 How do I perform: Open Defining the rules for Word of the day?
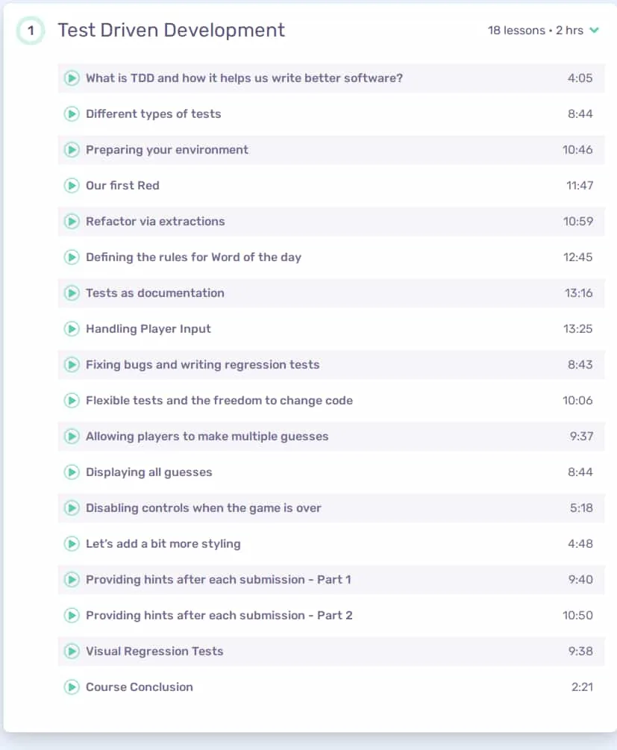[x=331, y=257]
